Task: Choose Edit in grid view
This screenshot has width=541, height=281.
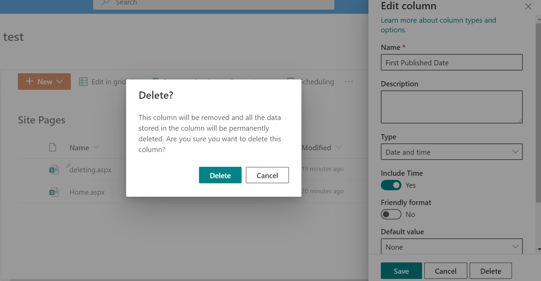Action: point(102,82)
